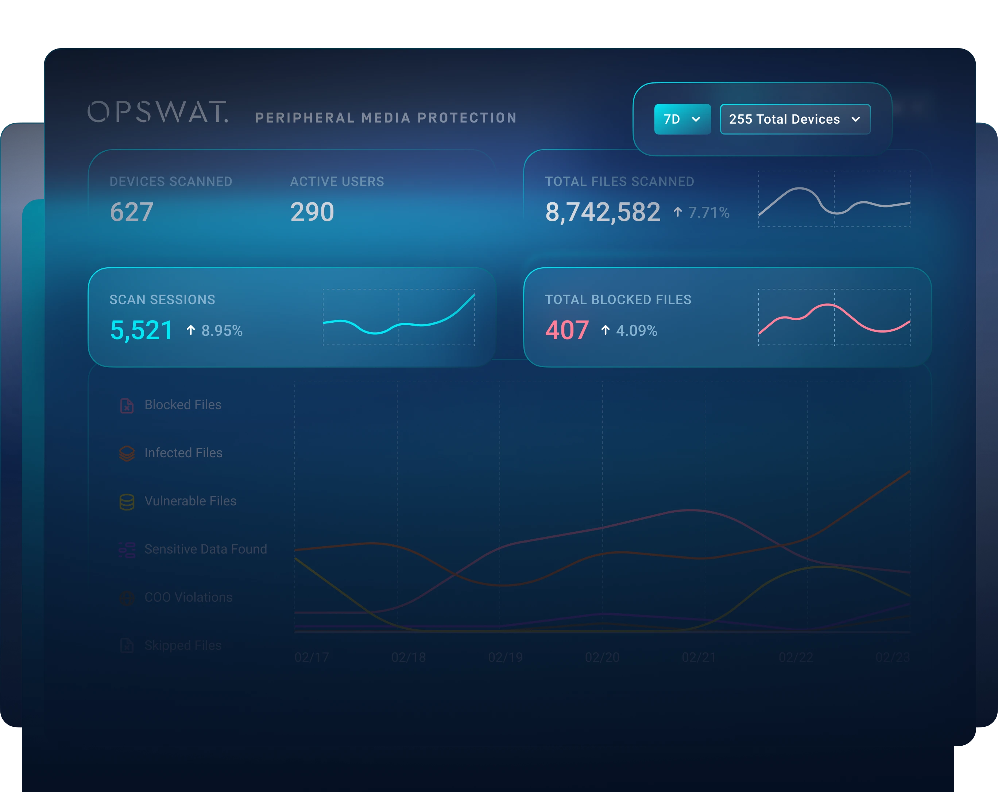This screenshot has width=998, height=792.
Task: Click the Total Files Scanned sparkline chart
Action: [833, 199]
